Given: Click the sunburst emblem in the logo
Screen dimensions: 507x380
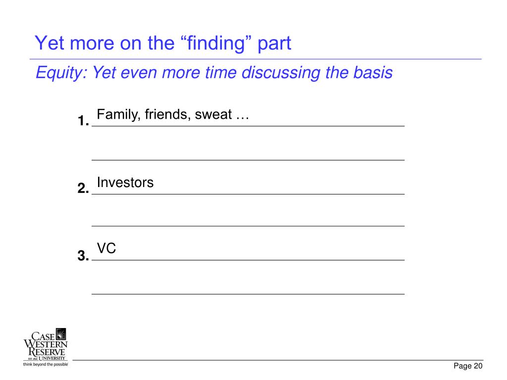Looking at the screenshot, I should [61, 334].
